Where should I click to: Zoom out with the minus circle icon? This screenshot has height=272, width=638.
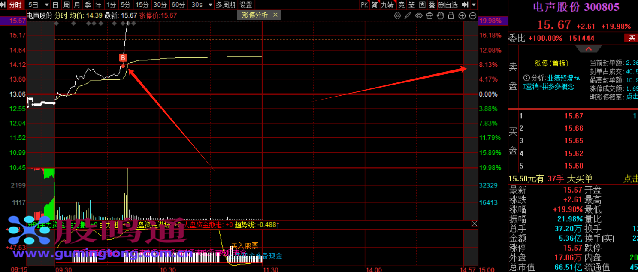[x=473, y=16]
